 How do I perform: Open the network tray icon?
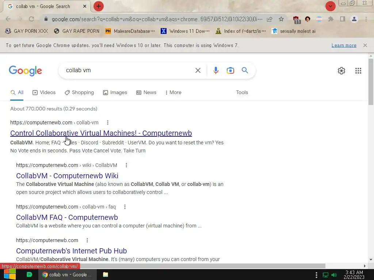[325, 275]
